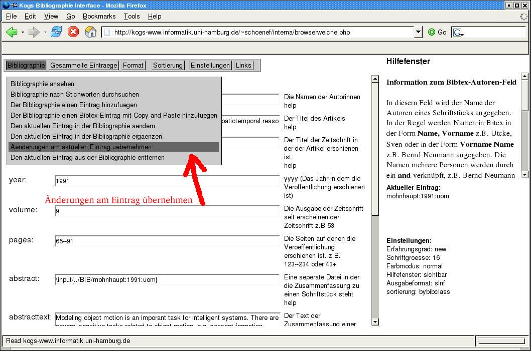
Task: Click the abstract input field
Action: 167,280
